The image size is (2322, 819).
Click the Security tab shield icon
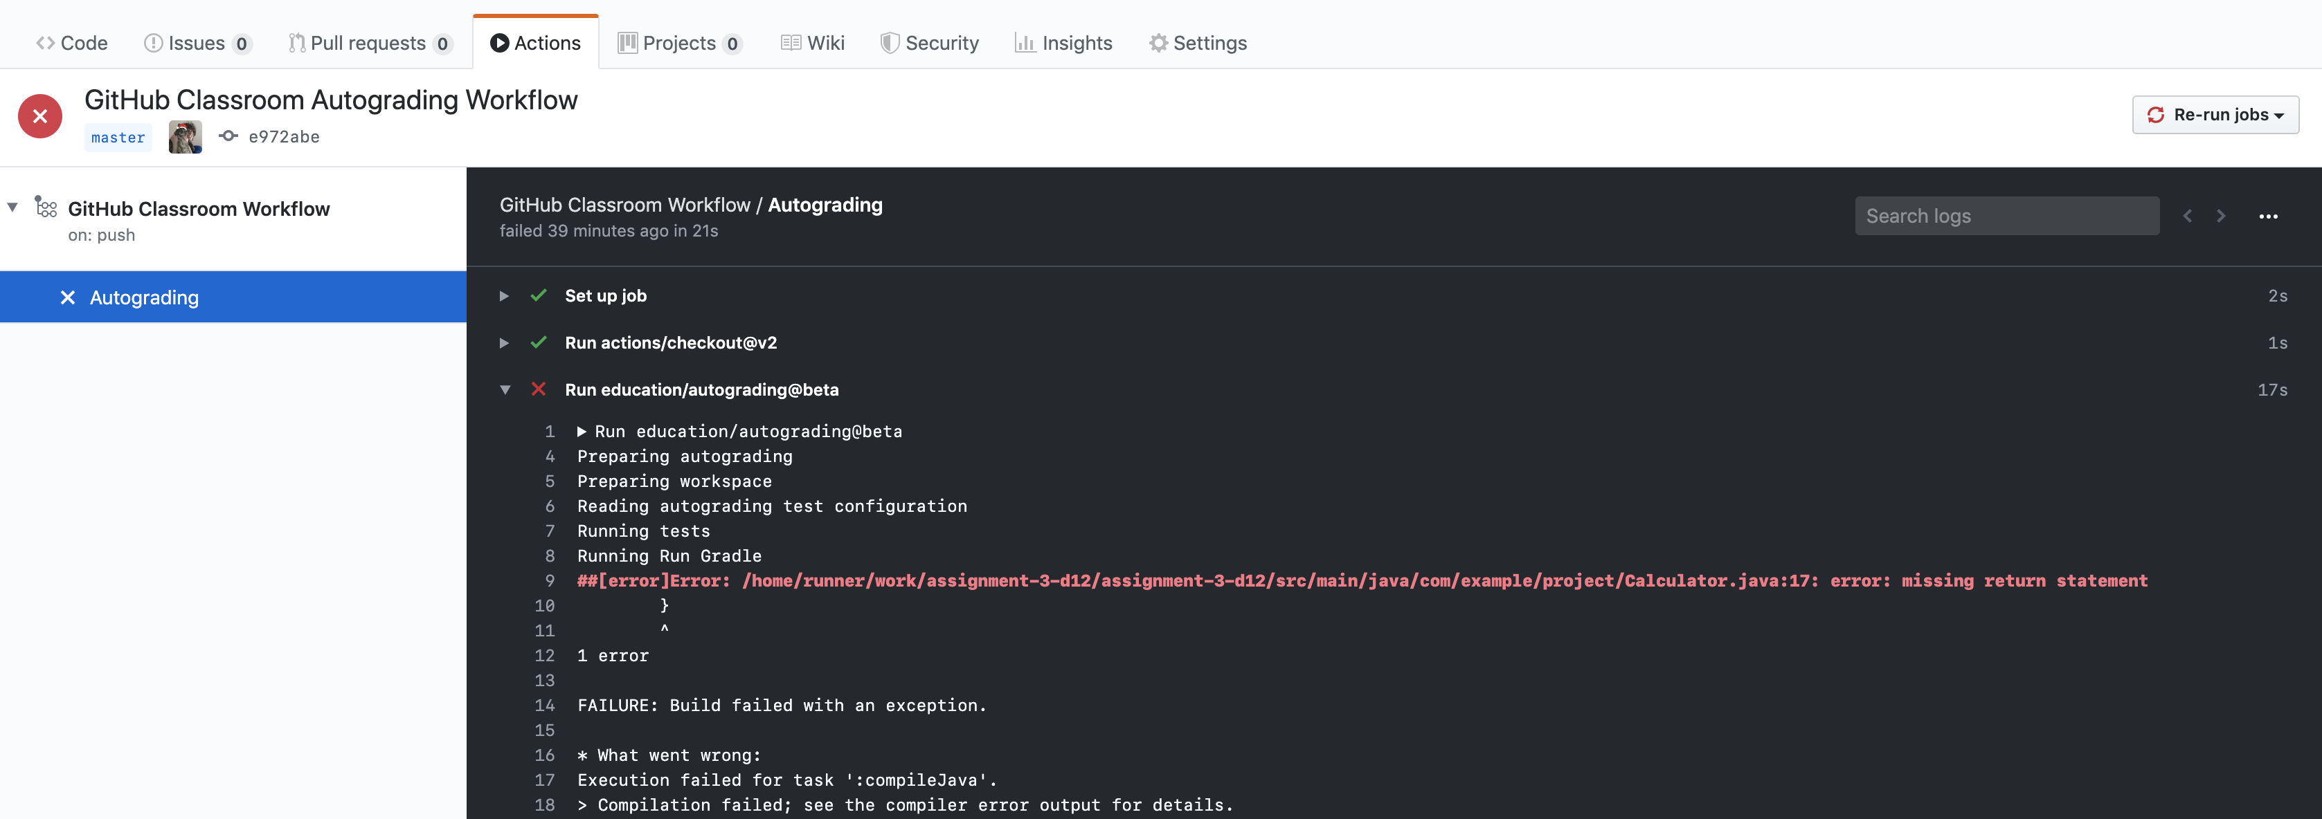(x=890, y=44)
